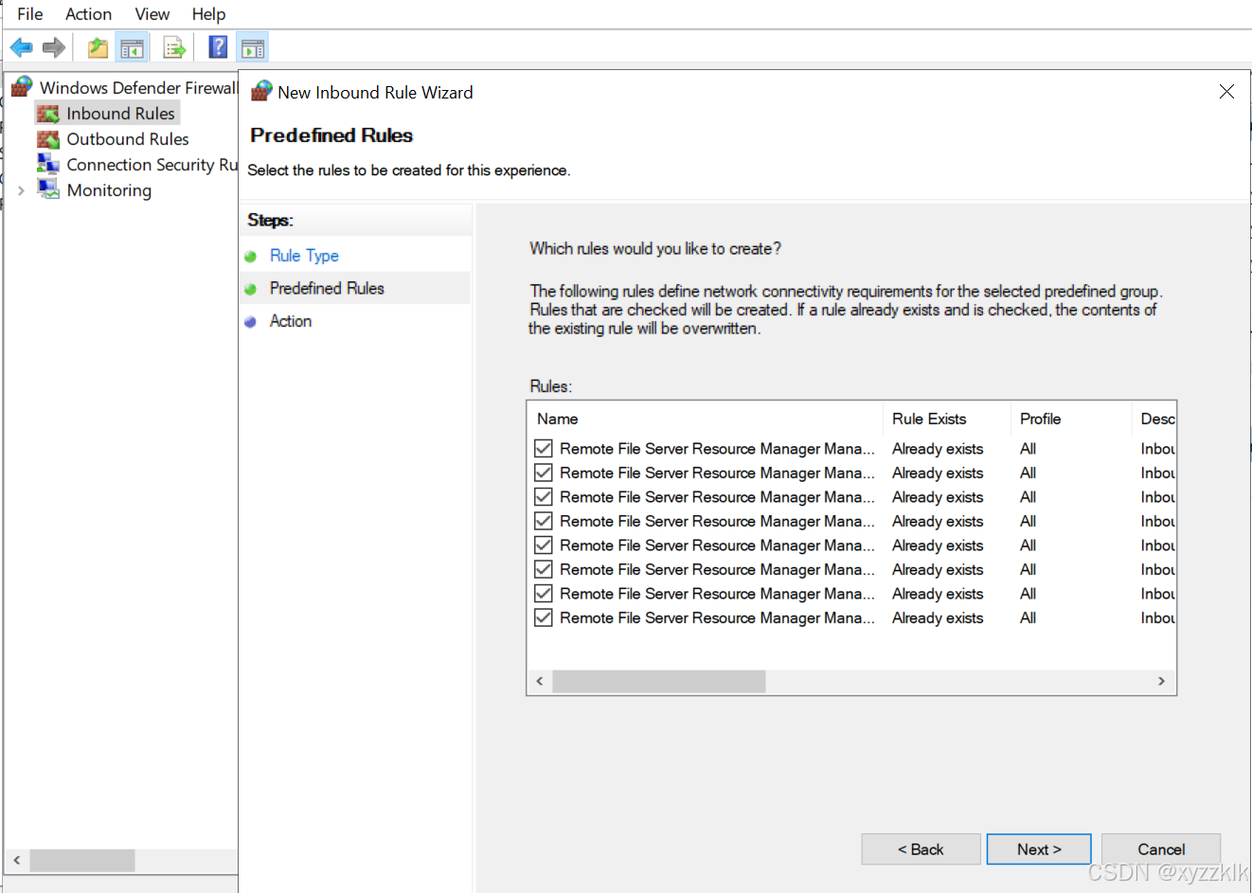
Task: Uncheck the fifth Remote File Server rule checkbox
Action: pyautogui.click(x=544, y=545)
